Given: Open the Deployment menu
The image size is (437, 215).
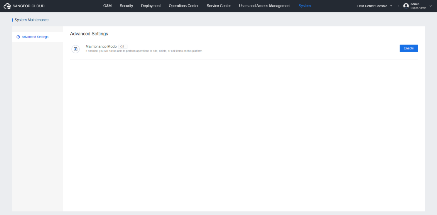Looking at the screenshot, I should [151, 6].
